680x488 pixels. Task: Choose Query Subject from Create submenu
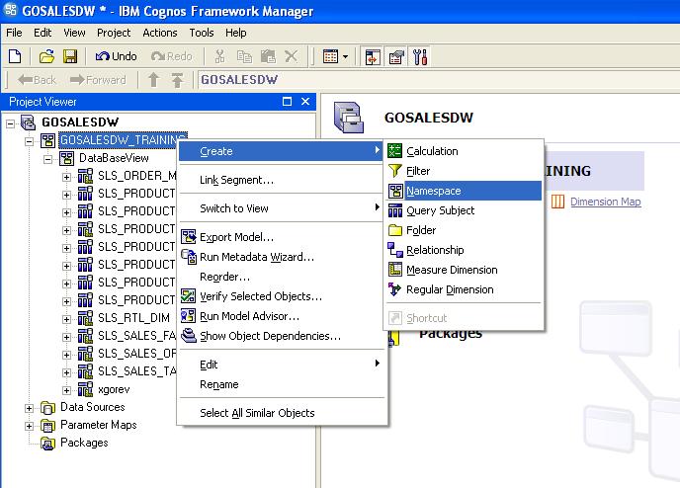tap(464, 210)
